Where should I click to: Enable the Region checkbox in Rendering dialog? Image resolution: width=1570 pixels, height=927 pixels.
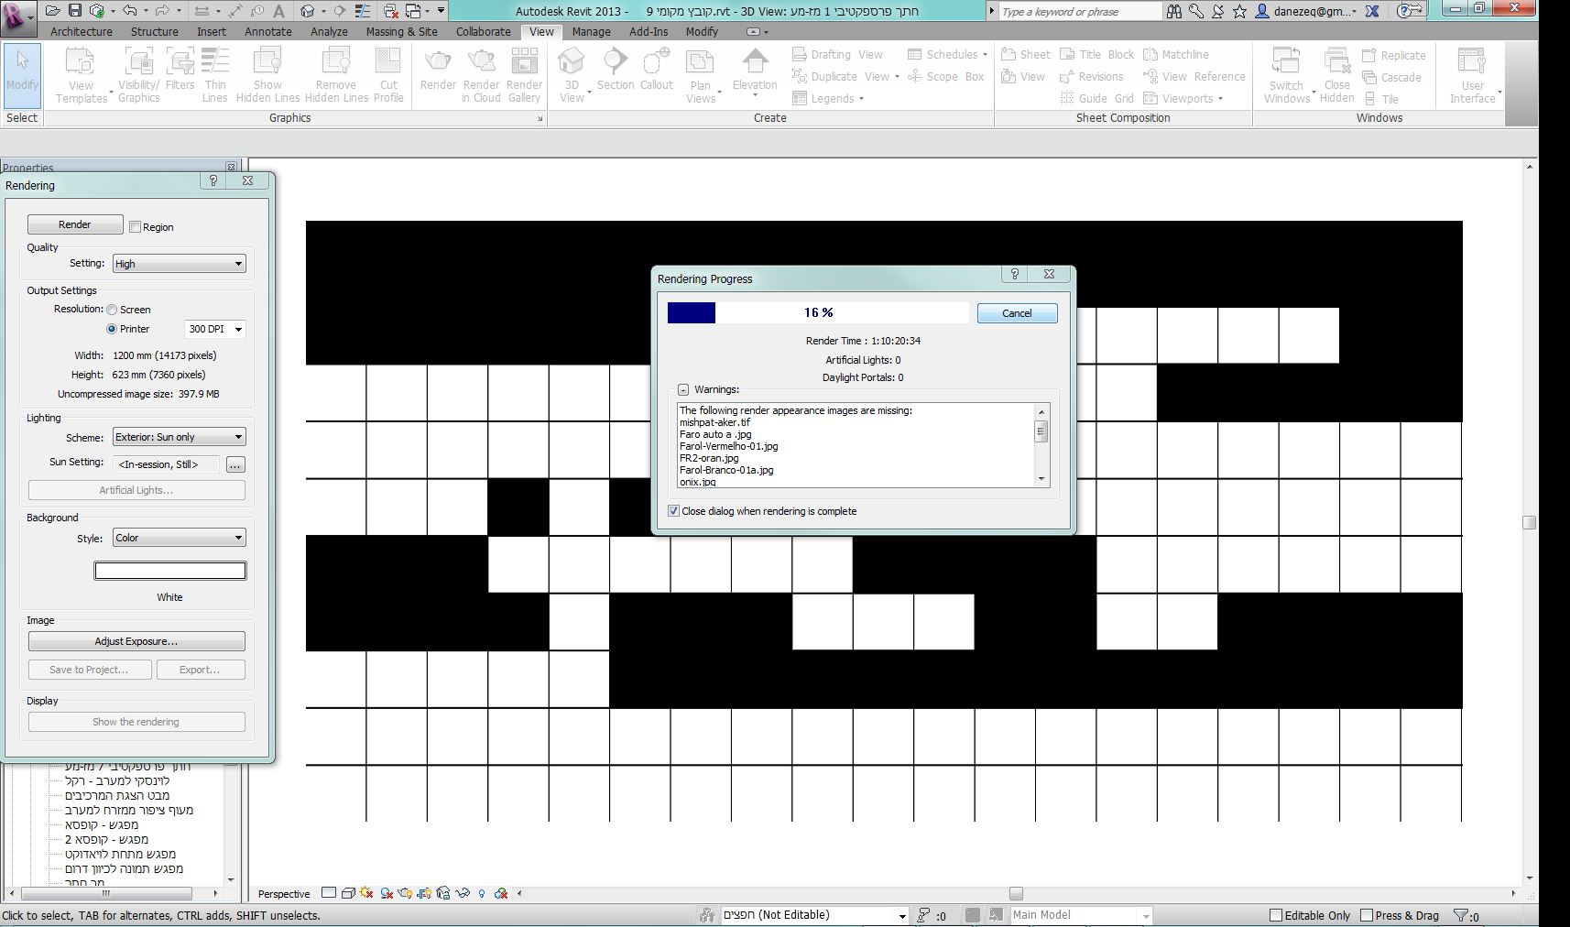pos(135,227)
